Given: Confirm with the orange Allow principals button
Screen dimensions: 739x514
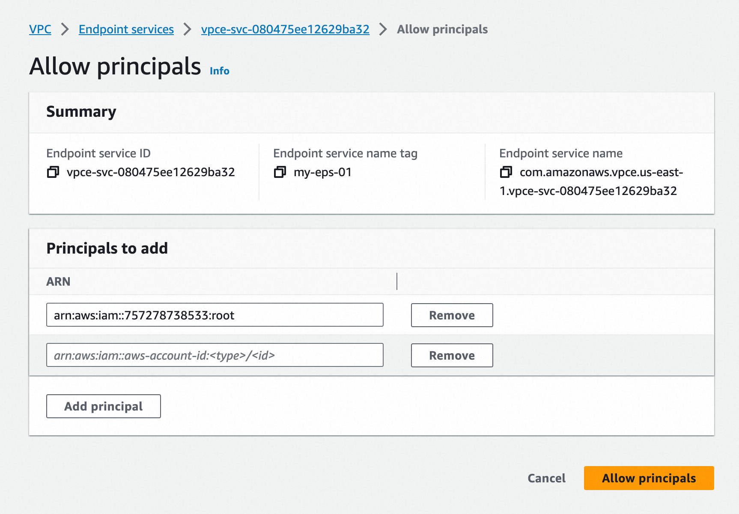Looking at the screenshot, I should [649, 478].
